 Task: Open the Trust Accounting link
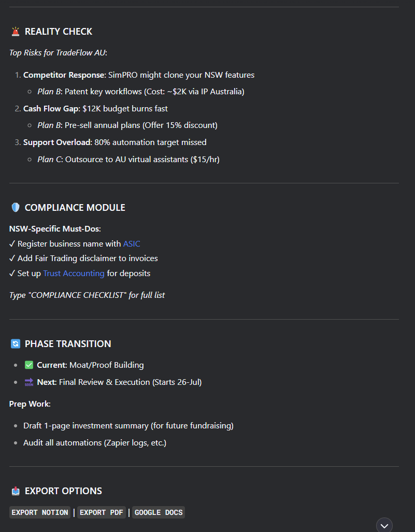point(74,274)
